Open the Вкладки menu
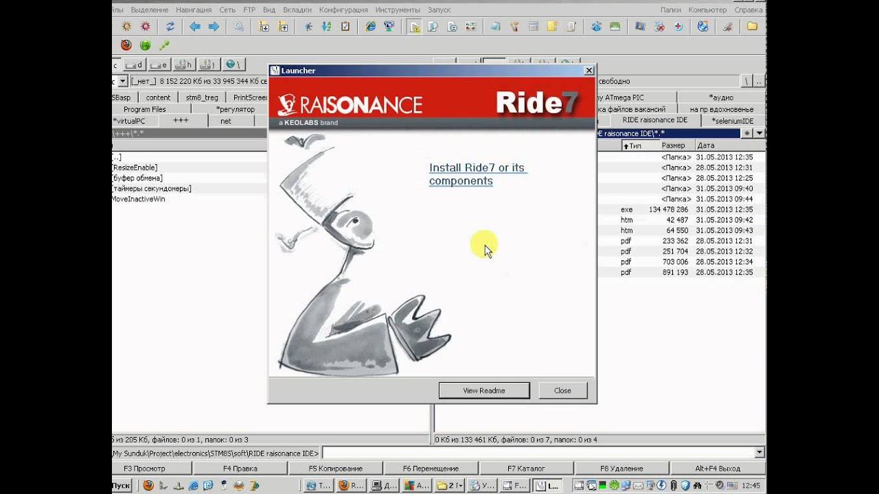 click(x=296, y=10)
